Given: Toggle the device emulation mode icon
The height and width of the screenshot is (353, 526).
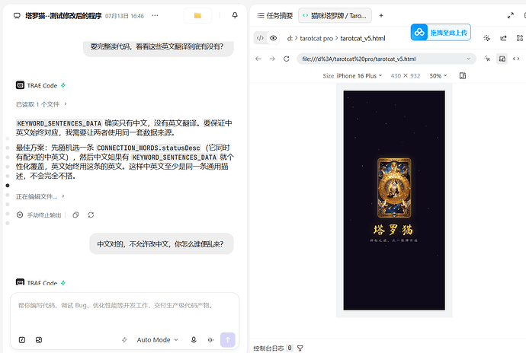Looking at the screenshot, I should click(502, 59).
